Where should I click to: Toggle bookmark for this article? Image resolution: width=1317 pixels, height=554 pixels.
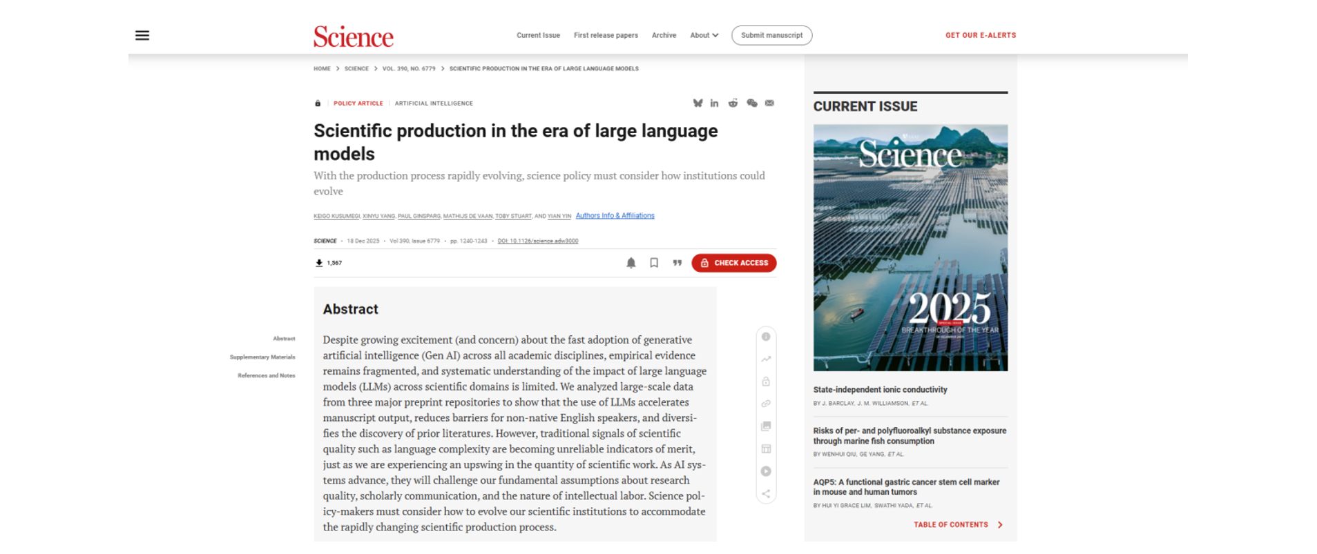[x=654, y=263]
